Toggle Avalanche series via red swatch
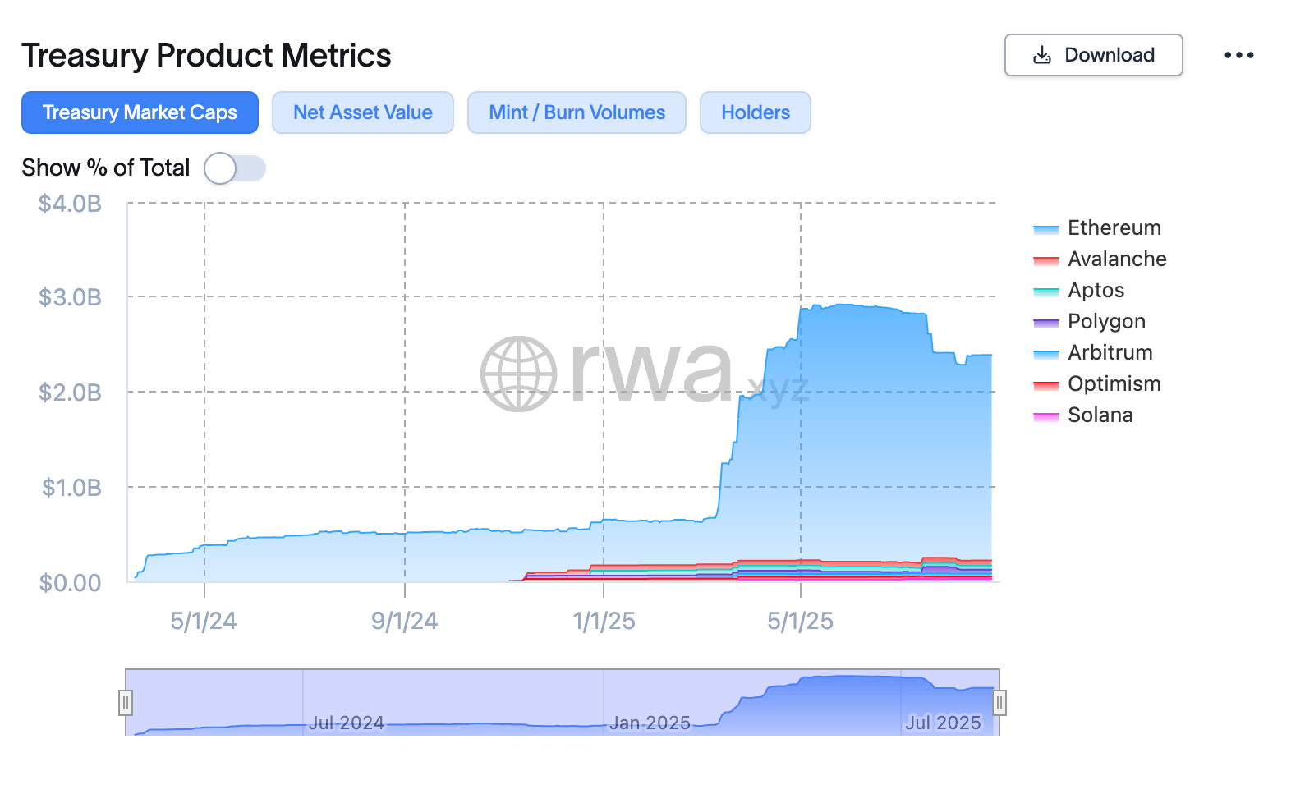Viewport: 1291px width, 785px height. click(1045, 260)
